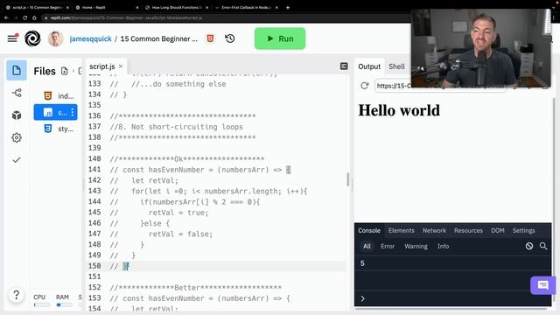The width and height of the screenshot is (560, 315).
Task: Toggle the editor layout panel icon
Action: click(x=344, y=66)
